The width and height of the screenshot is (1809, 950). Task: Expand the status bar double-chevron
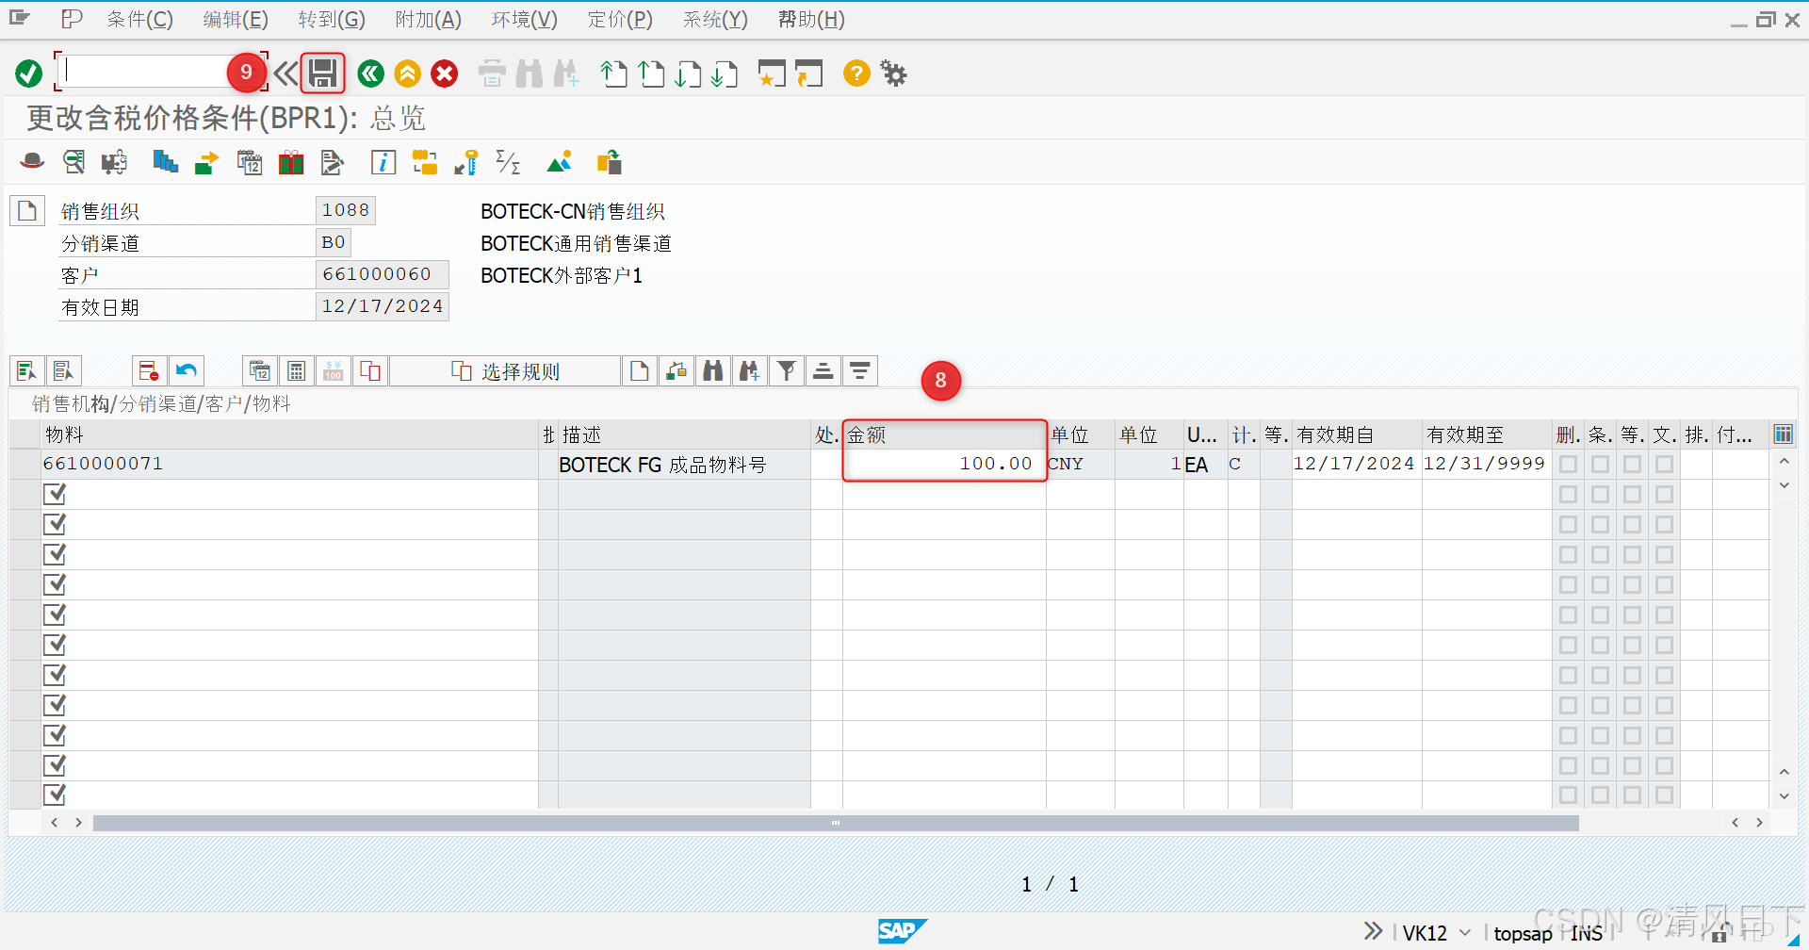pos(1373,931)
